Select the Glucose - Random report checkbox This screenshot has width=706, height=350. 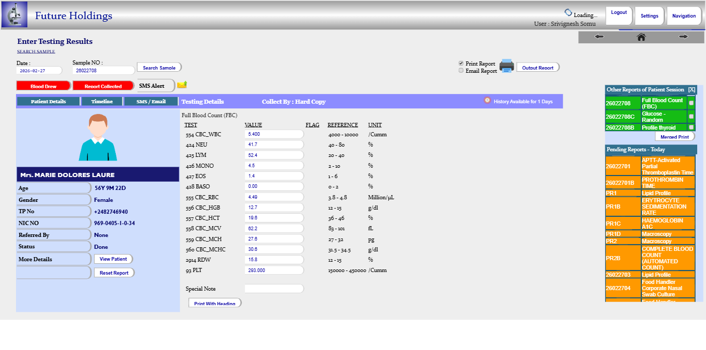coord(691,117)
